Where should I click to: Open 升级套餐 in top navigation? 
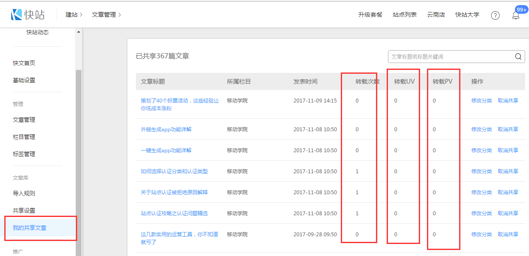pos(370,15)
